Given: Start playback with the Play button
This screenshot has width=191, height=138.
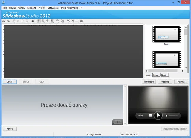Looking at the screenshot, I should tap(158, 116).
